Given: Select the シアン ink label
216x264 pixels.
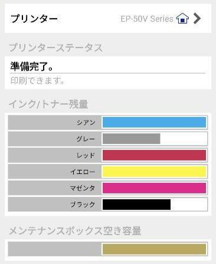Looking at the screenshot, I should (x=86, y=122).
